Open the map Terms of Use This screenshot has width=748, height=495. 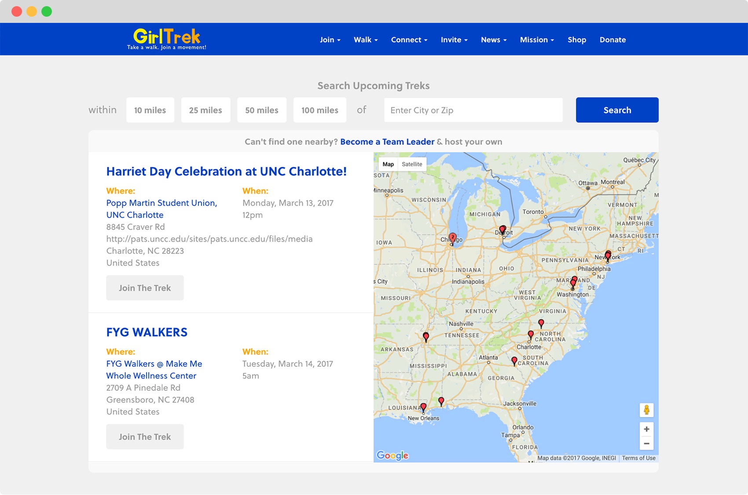point(638,458)
